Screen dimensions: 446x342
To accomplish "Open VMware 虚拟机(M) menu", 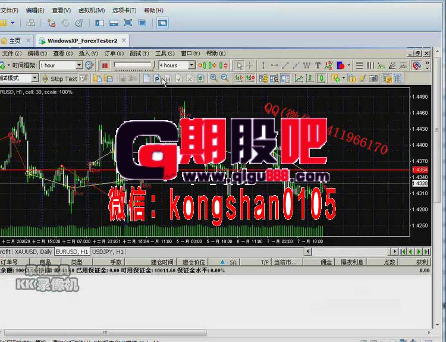I will tap(92, 11).
